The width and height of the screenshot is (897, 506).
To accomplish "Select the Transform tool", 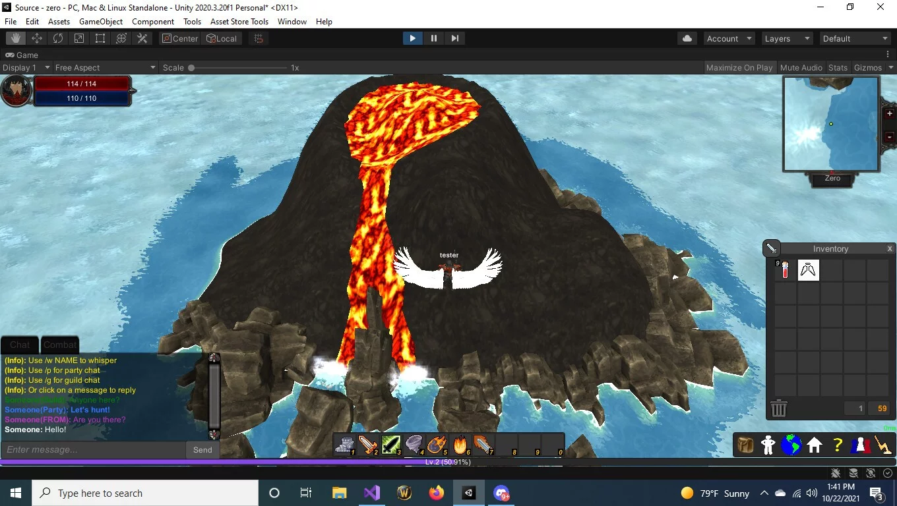I will (121, 38).
